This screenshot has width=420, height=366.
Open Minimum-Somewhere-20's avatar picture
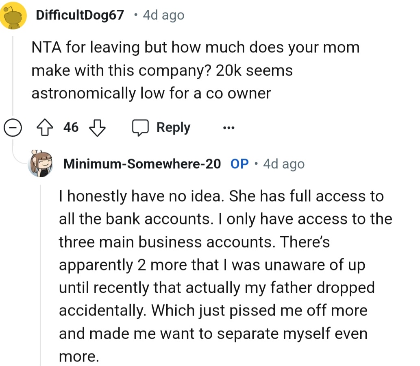41,163
